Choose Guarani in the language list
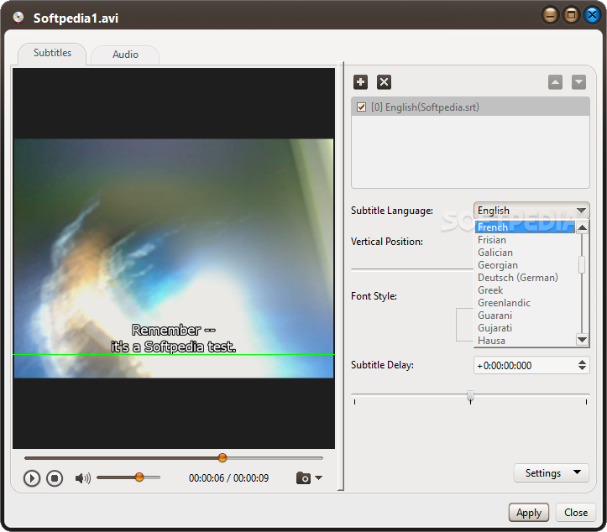Viewport: 607px width, 532px height. [525, 316]
